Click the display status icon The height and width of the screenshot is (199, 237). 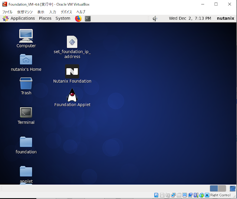185,195
